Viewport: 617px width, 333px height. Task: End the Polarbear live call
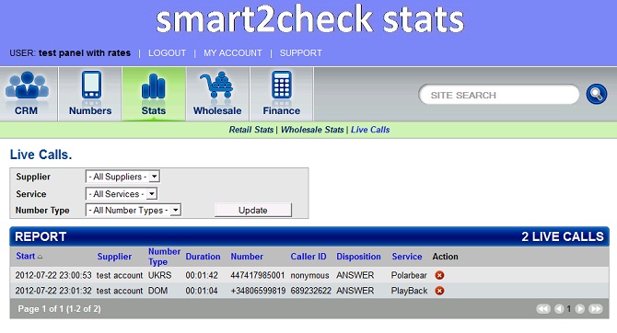click(439, 275)
